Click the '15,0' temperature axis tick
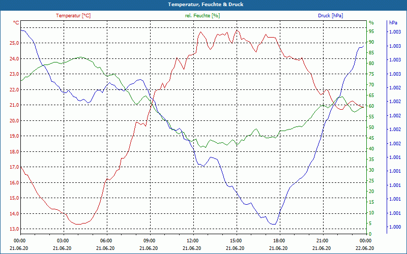This screenshot has width=407, height=254. (x=14, y=198)
